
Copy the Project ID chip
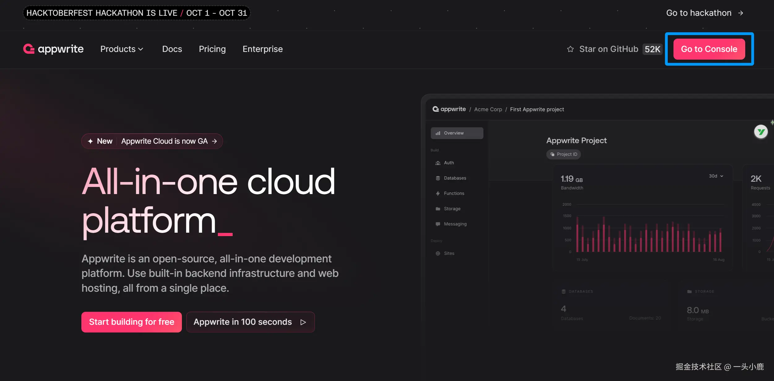coord(563,154)
